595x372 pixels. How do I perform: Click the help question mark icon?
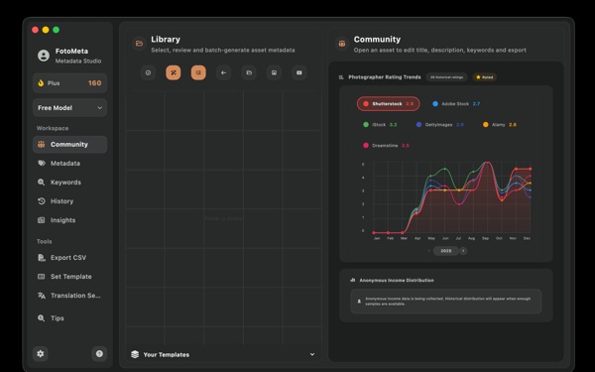click(x=99, y=354)
